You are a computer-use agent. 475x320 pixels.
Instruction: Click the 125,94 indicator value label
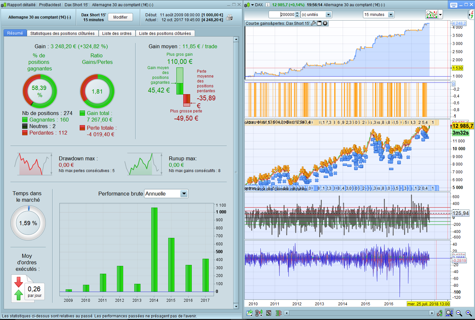(461, 213)
